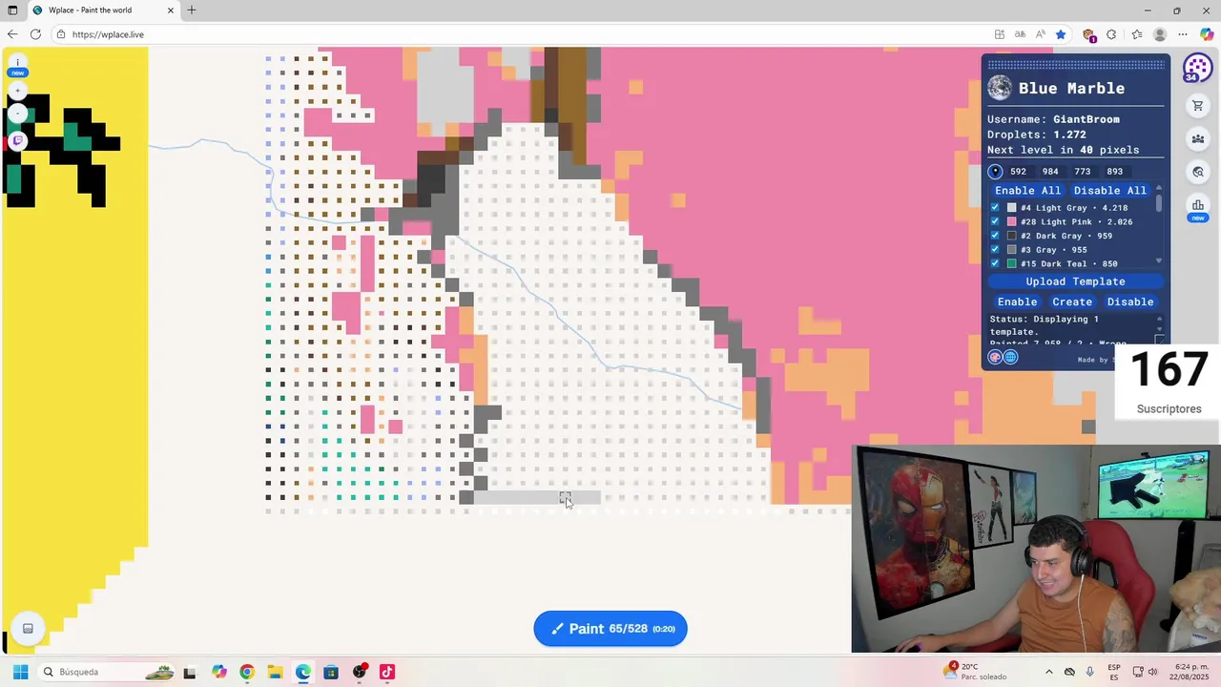Screen dimensions: 1221x687
Task: Open a new browser tab
Action: point(192,10)
